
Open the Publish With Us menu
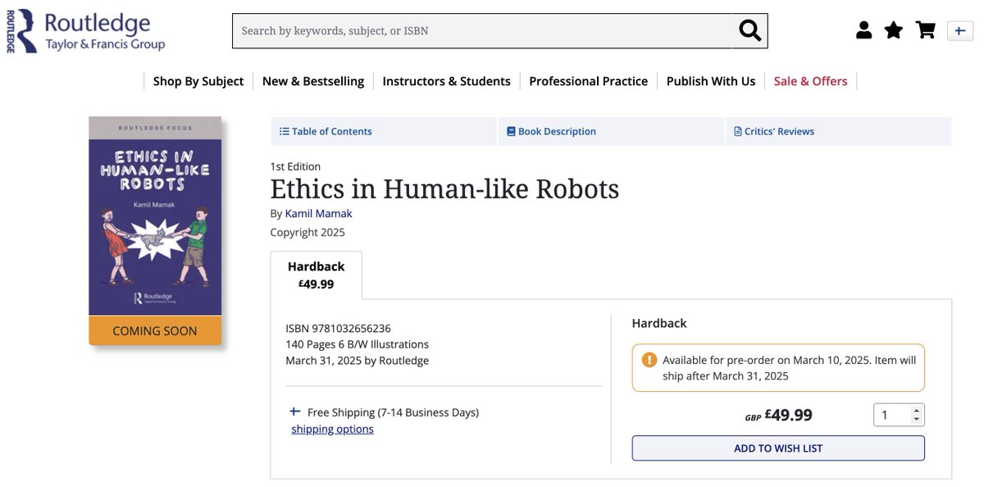(710, 81)
